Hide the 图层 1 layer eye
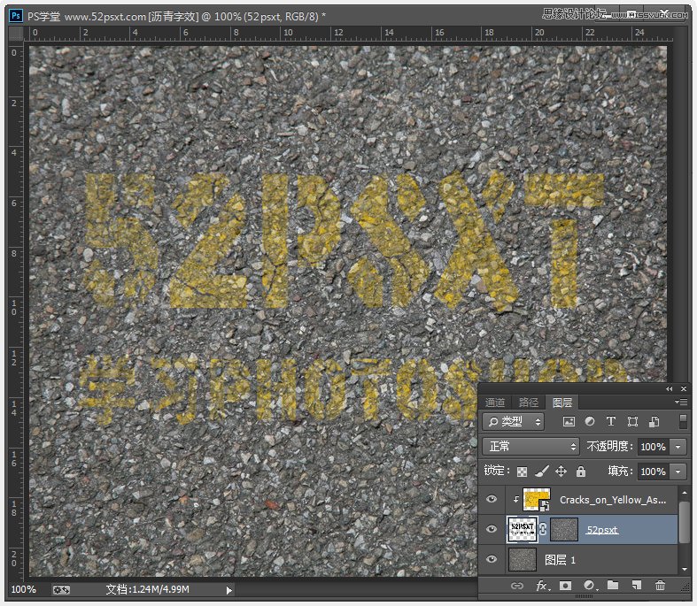The image size is (697, 606). [492, 559]
